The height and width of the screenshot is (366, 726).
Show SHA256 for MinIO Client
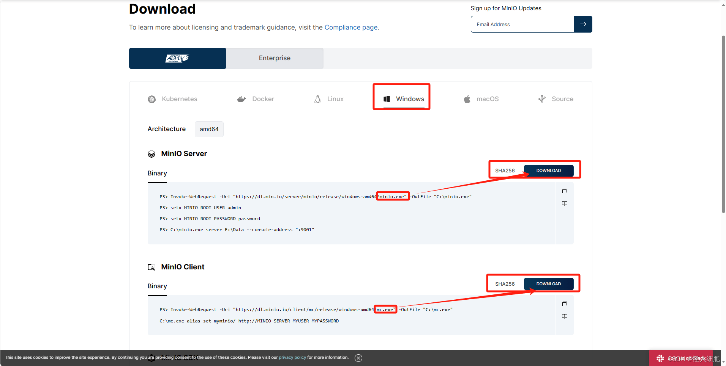(505, 284)
